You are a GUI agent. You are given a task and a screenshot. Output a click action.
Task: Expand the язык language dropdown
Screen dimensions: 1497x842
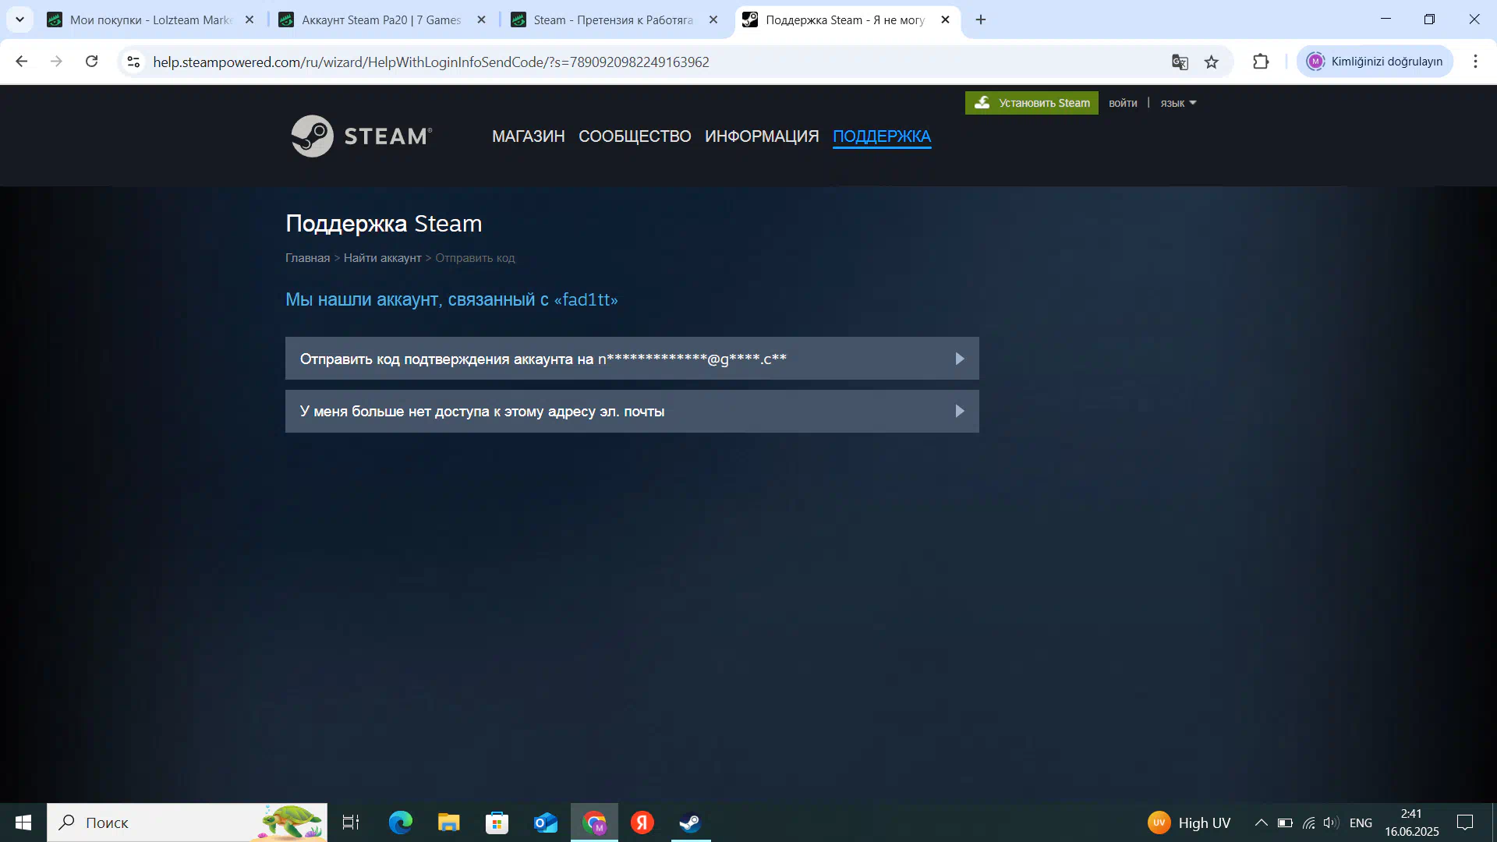(x=1178, y=103)
